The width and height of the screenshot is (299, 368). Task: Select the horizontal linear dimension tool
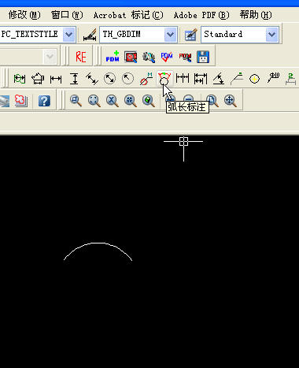pyautogui.click(x=56, y=79)
